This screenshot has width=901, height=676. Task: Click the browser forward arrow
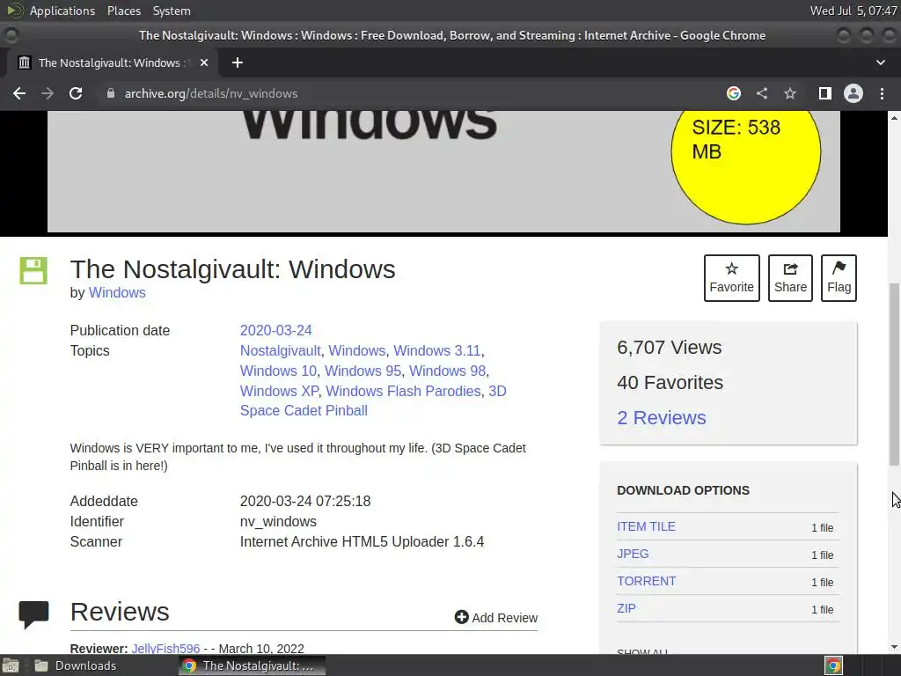click(48, 93)
